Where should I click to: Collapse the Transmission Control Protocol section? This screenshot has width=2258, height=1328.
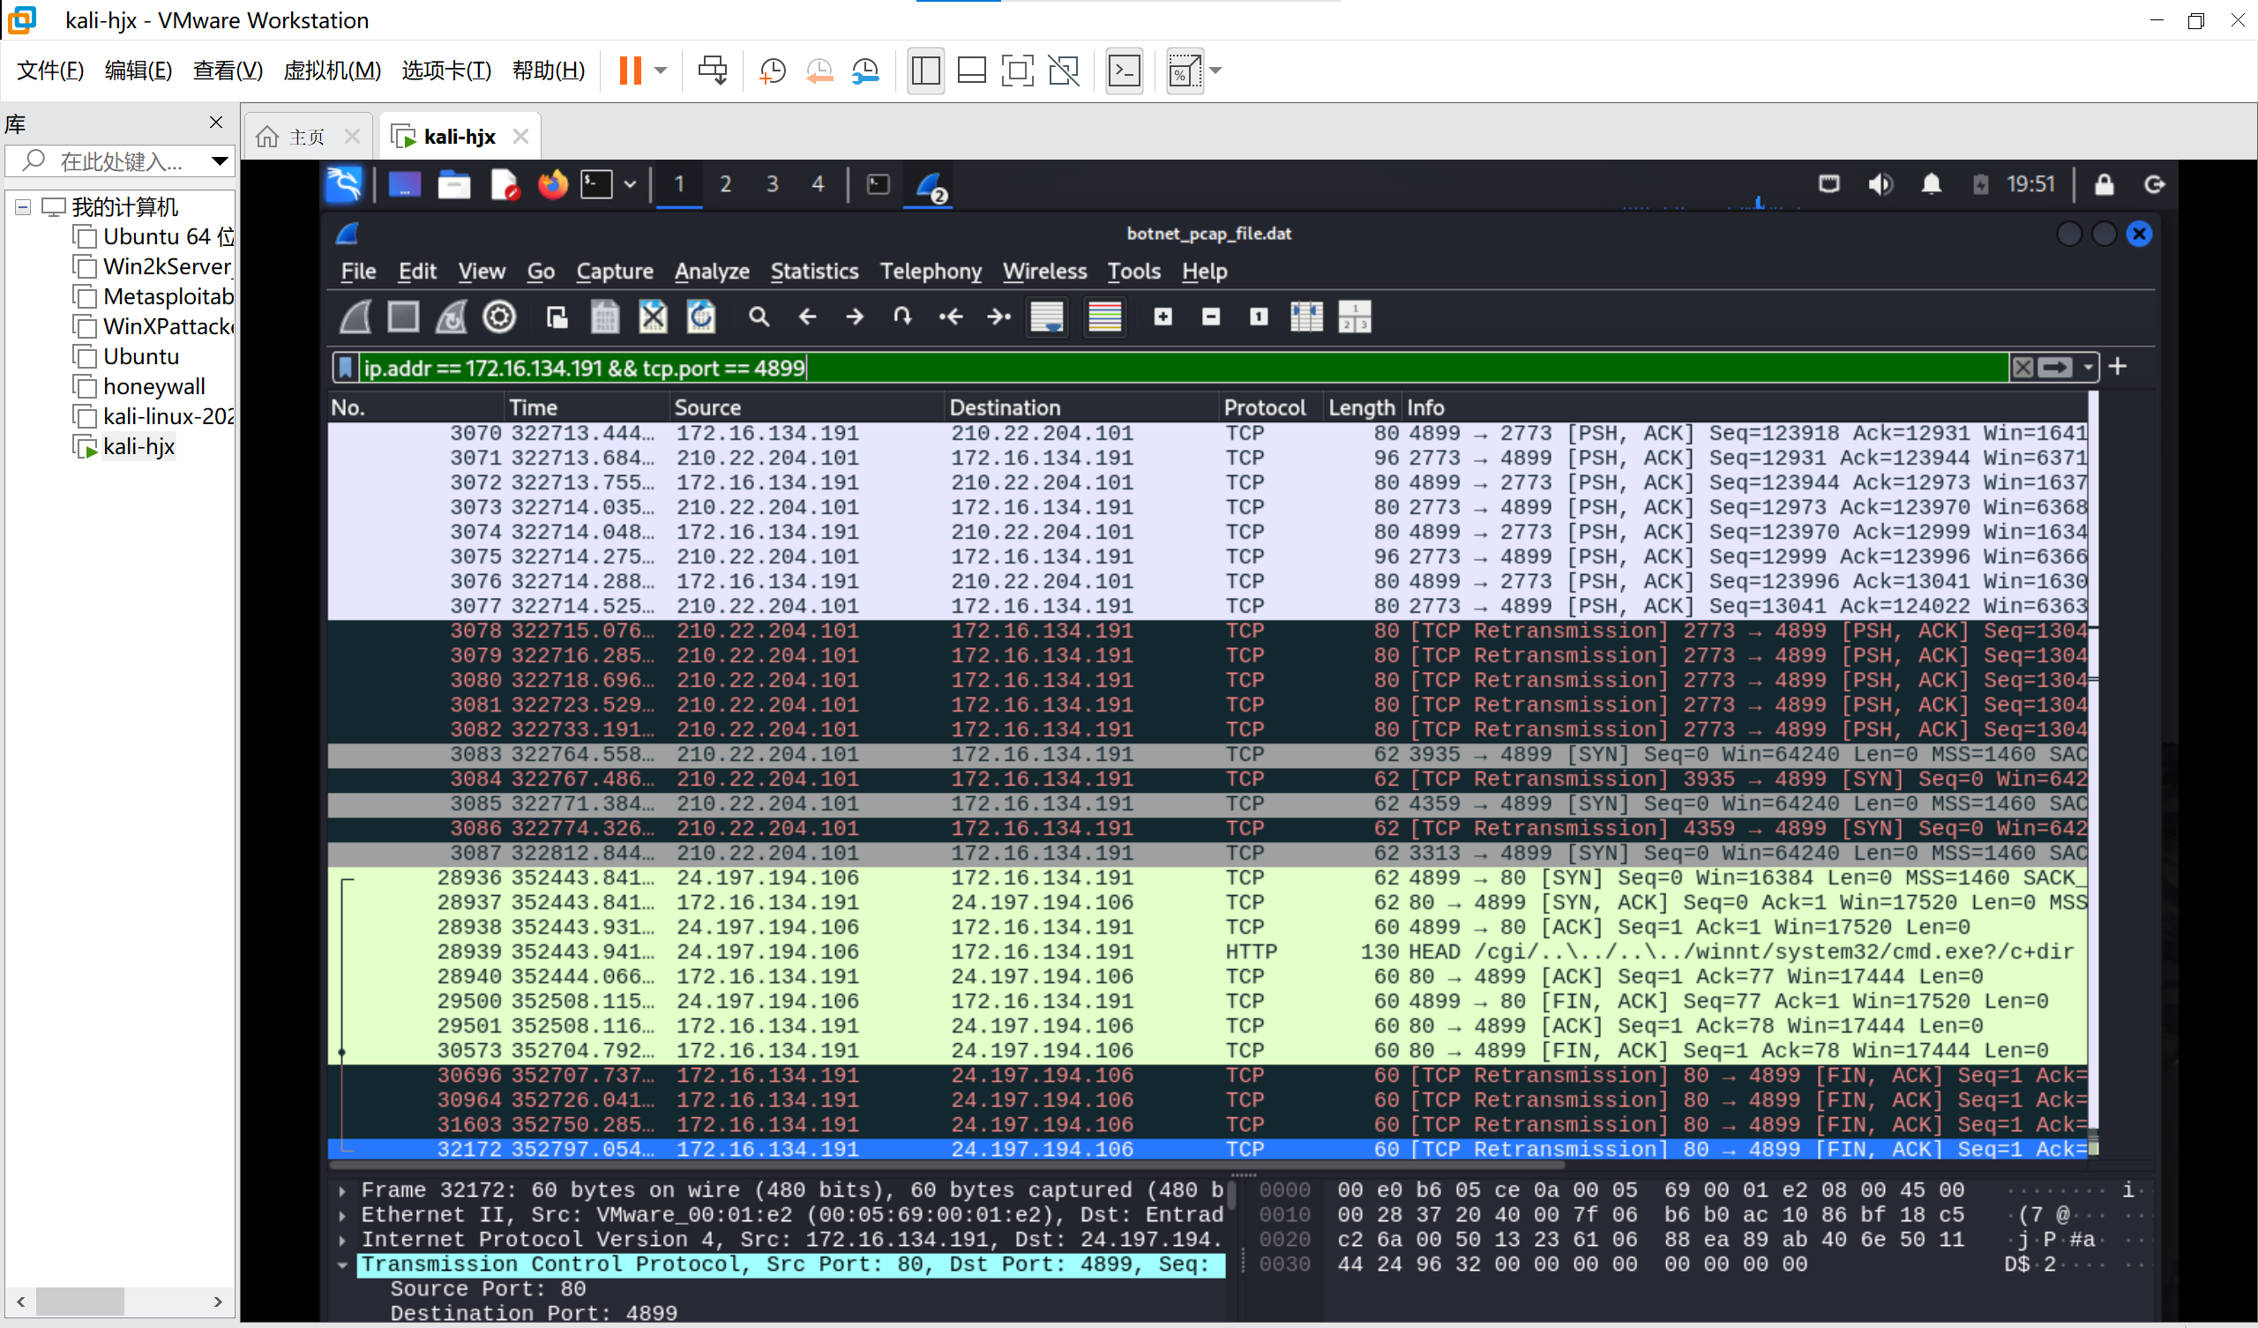point(342,1265)
